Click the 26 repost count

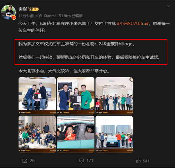click(x=32, y=161)
